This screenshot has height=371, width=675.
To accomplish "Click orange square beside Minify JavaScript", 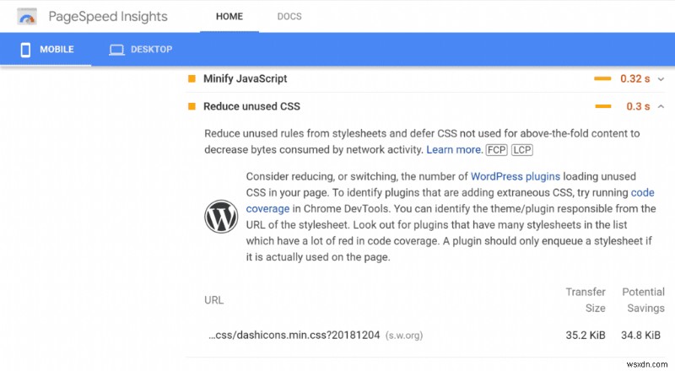I will click(x=192, y=78).
